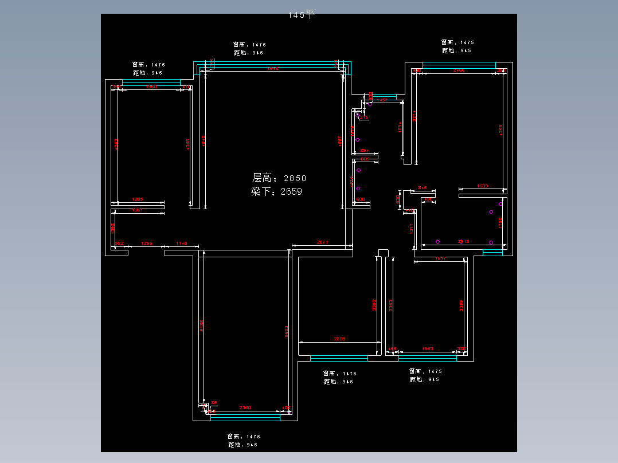Click the red dimension '1805'

[138, 199]
